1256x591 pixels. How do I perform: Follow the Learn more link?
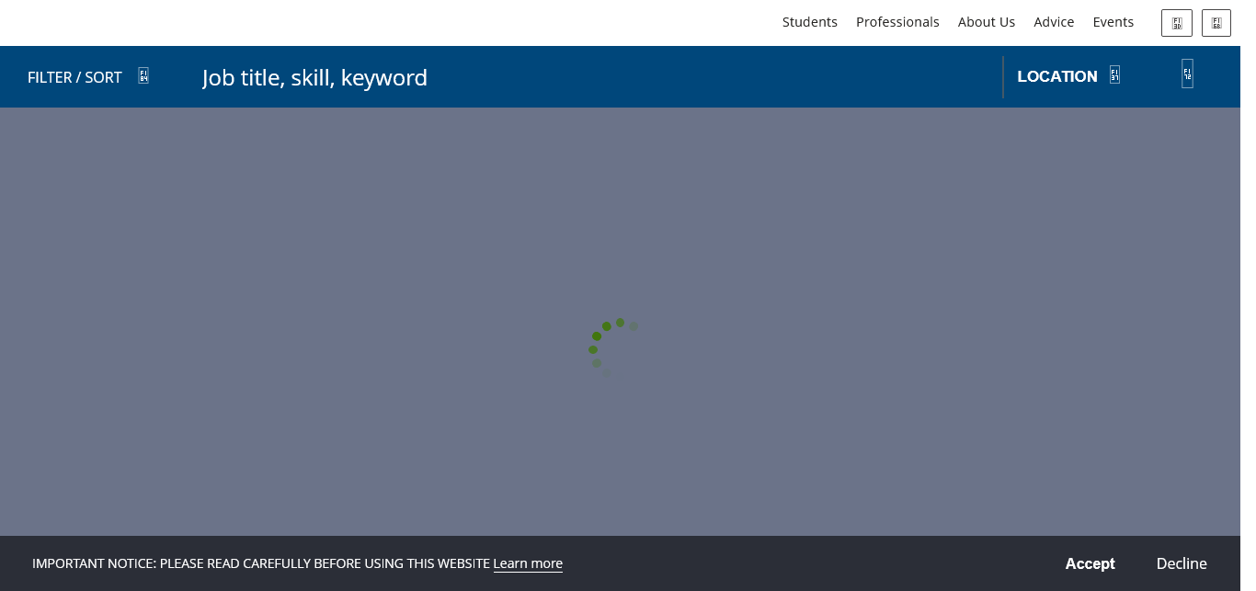(528, 563)
